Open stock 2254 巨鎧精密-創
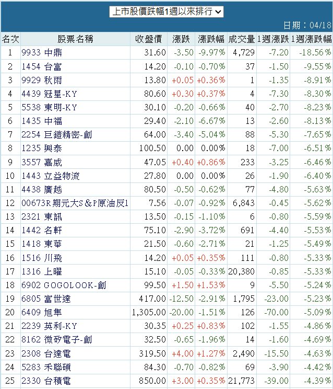The height and width of the screenshot is (389, 333). coord(57,135)
